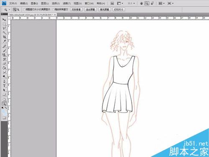Select the Brush tool
The height and width of the screenshot is (157, 209).
[4, 51]
